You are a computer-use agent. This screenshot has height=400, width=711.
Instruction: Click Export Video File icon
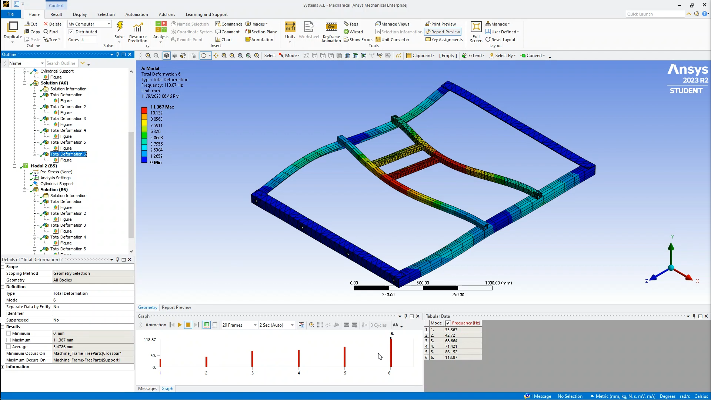301,325
